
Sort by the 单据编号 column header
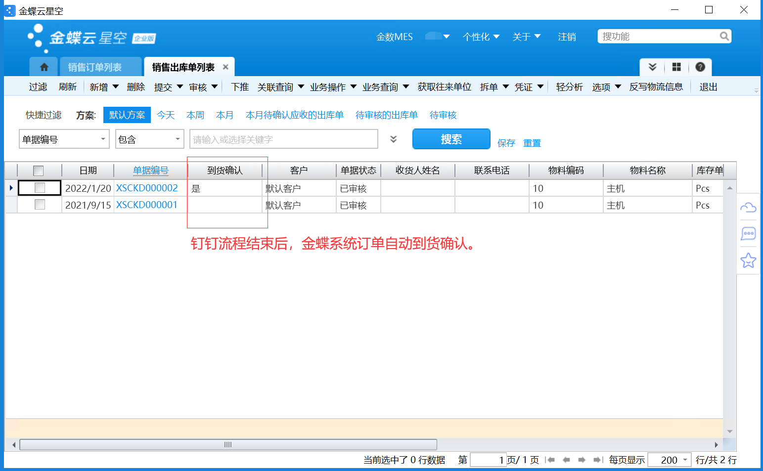tap(151, 171)
